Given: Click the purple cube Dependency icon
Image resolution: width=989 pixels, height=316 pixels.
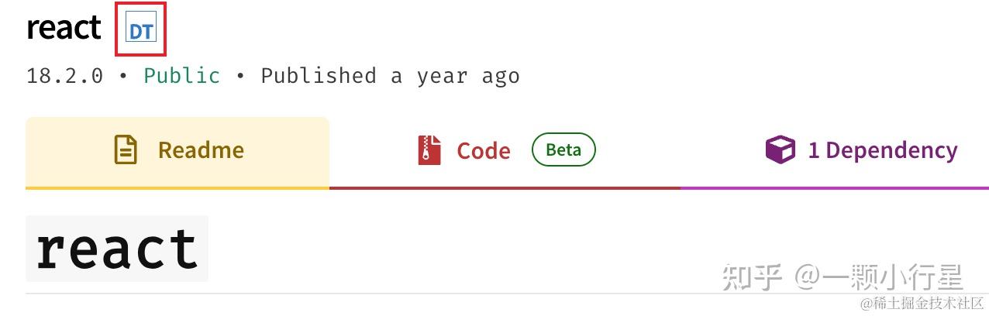Looking at the screenshot, I should (x=781, y=149).
